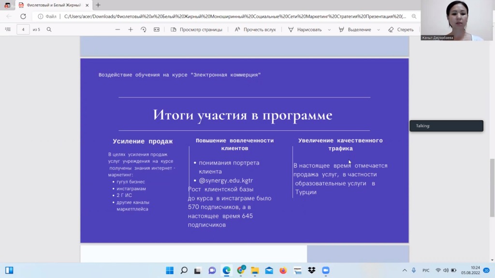Image resolution: width=495 pixels, height=278 pixels.
Task: Open the Teams chat taskbar icon
Action: [x=212, y=270]
